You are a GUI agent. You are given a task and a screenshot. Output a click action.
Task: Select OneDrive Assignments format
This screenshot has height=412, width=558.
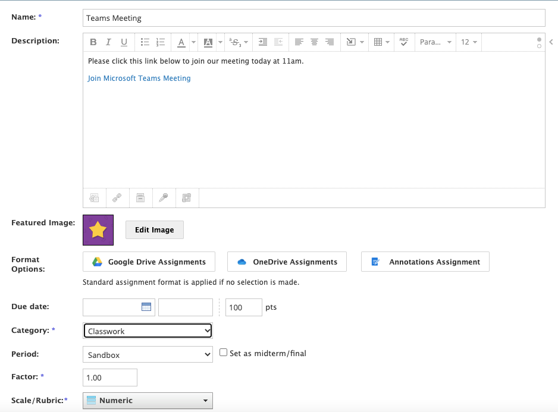[287, 262]
